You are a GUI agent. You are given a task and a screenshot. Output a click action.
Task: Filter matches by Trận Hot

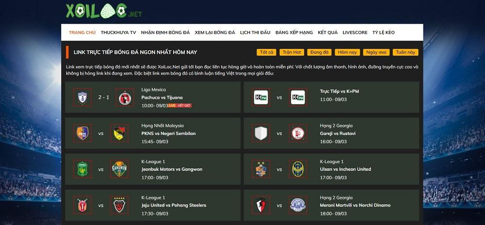point(292,52)
